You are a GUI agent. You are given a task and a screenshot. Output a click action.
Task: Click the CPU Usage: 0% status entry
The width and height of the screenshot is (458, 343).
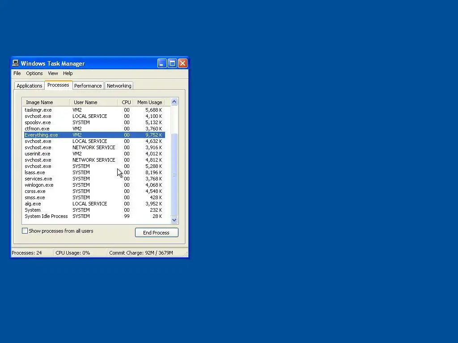point(73,253)
